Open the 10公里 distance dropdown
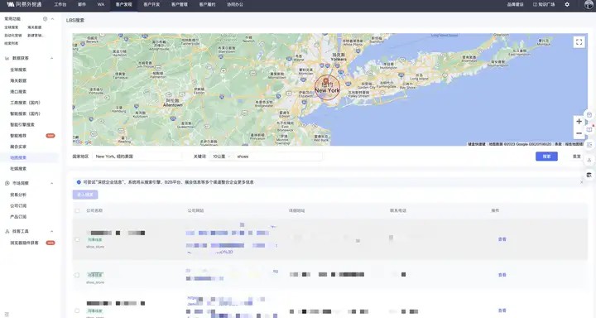This screenshot has width=596, height=318. (x=221, y=157)
